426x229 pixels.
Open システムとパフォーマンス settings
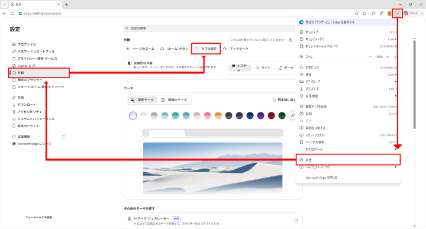(x=39, y=119)
